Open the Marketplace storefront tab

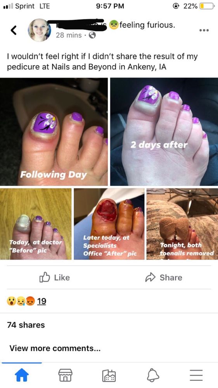pyautogui.click(x=65, y=375)
